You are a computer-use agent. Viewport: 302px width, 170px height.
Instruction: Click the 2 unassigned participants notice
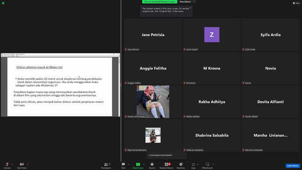166,155
